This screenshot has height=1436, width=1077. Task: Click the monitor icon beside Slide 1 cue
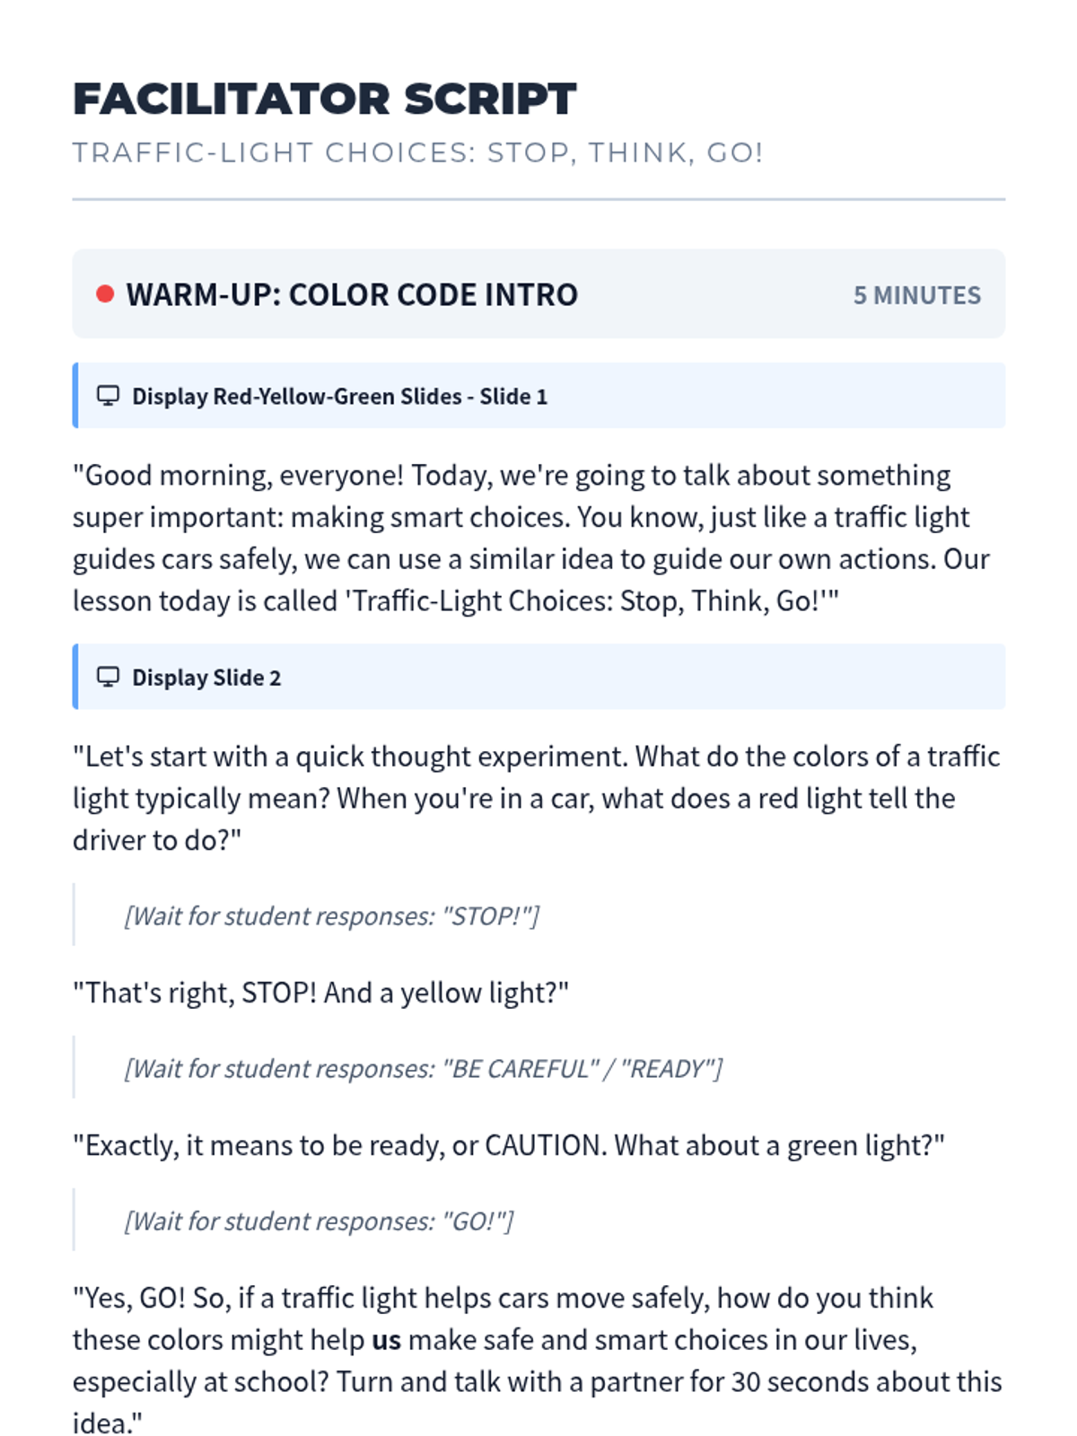point(108,396)
